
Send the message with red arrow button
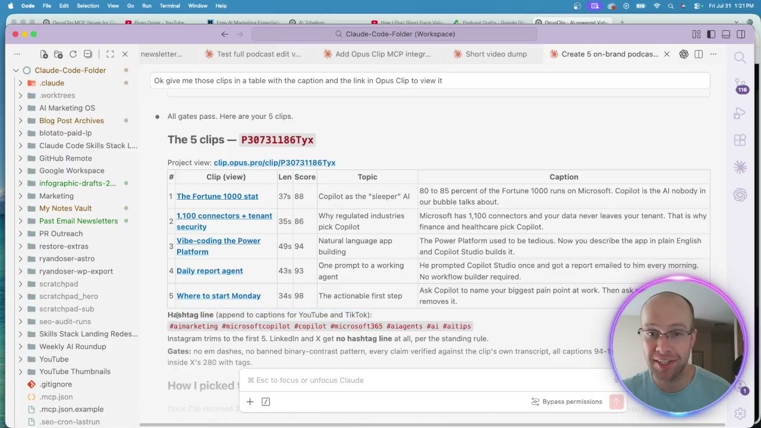[x=617, y=402]
